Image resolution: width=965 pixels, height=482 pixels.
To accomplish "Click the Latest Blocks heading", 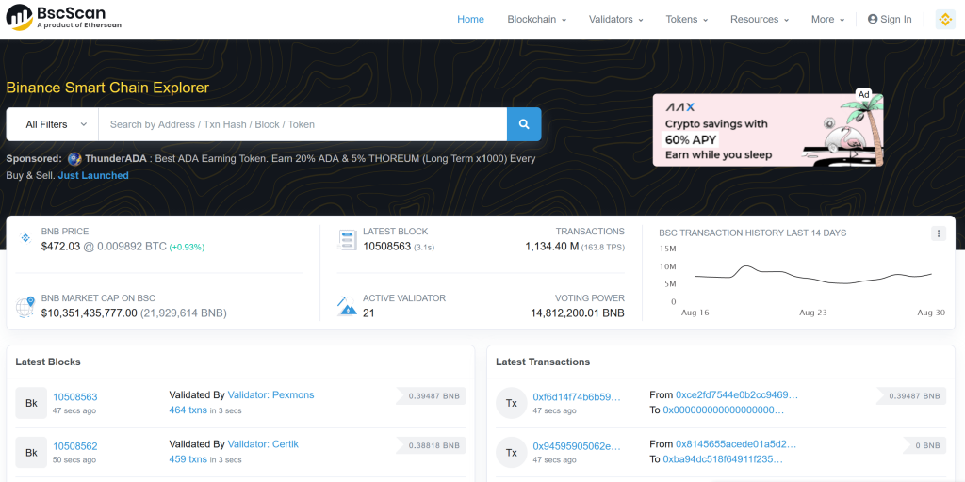I will (x=48, y=361).
